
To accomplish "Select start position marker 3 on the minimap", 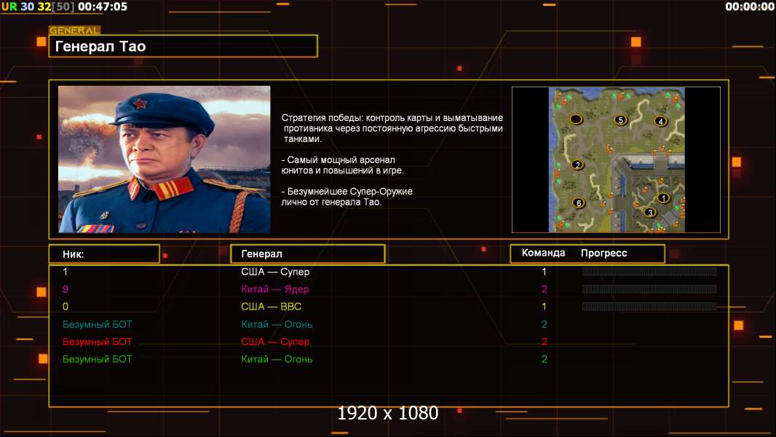I will click(650, 213).
